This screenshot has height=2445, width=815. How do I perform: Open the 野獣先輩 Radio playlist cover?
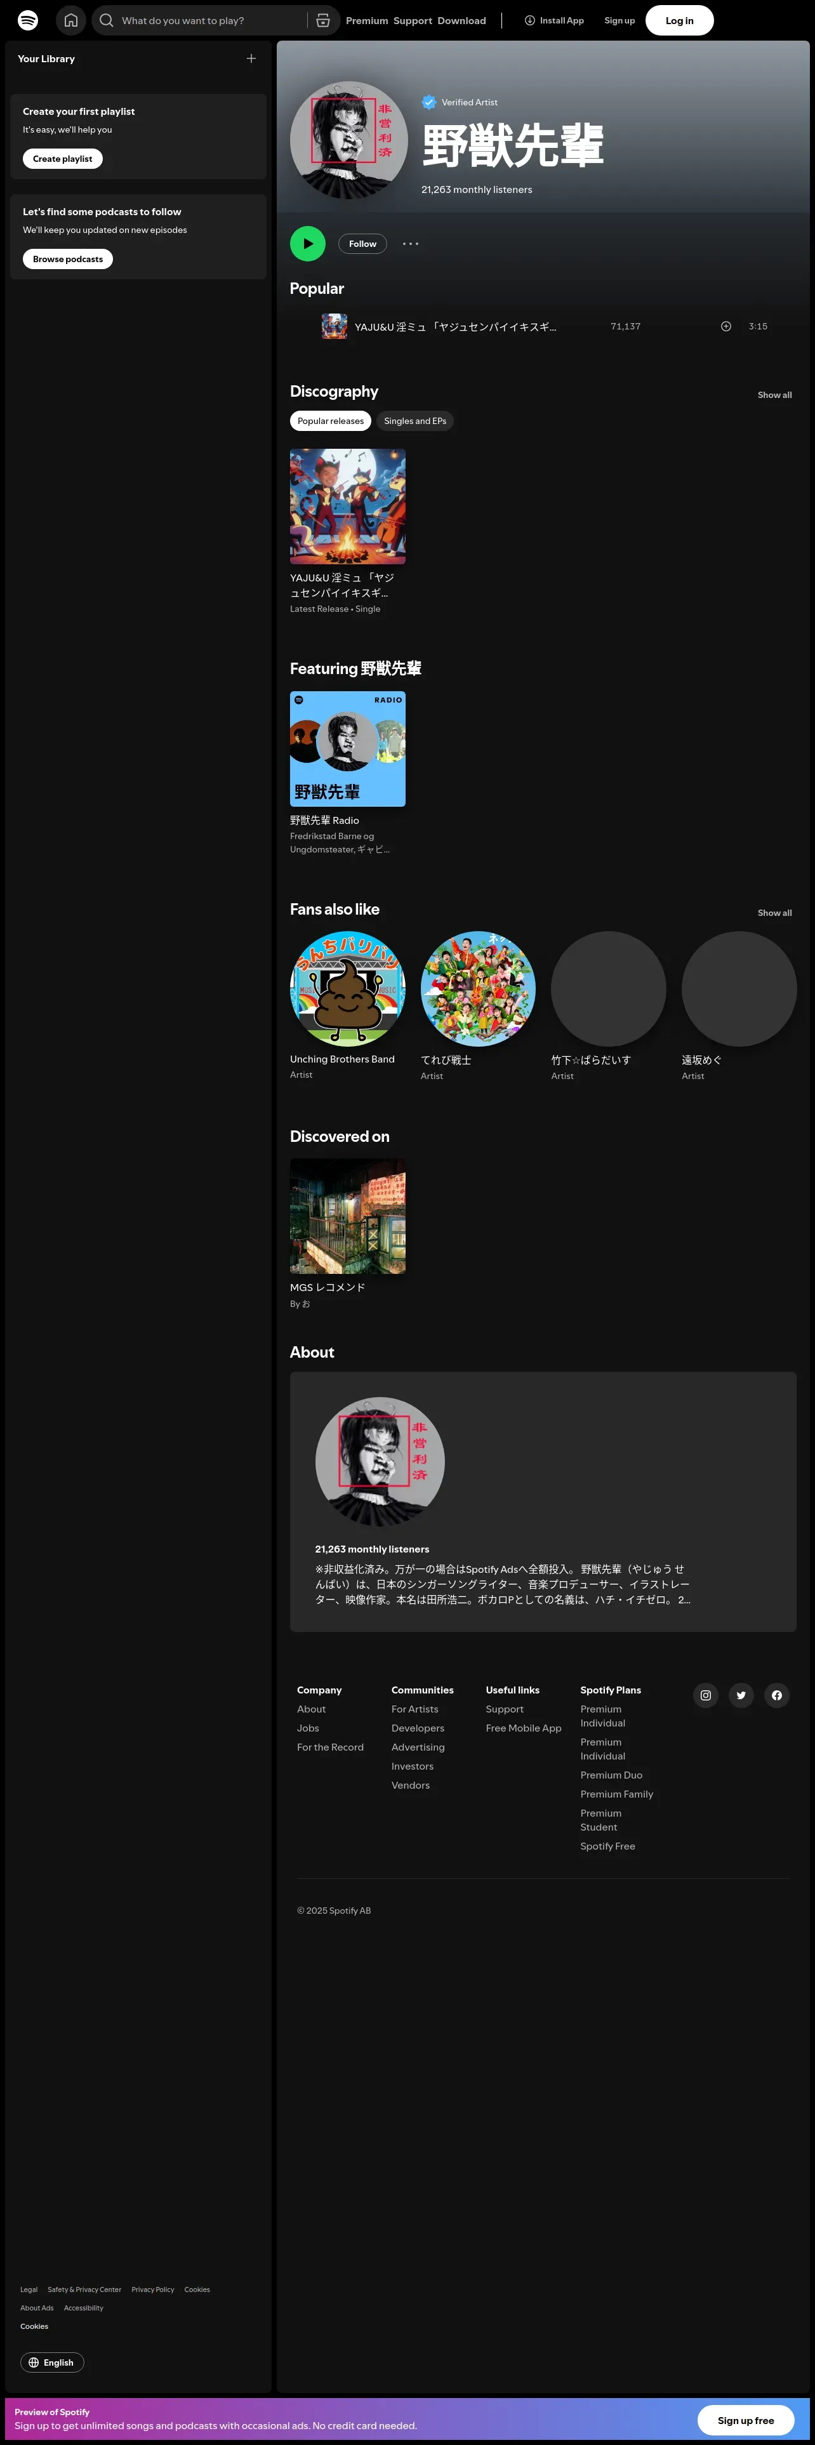347,749
